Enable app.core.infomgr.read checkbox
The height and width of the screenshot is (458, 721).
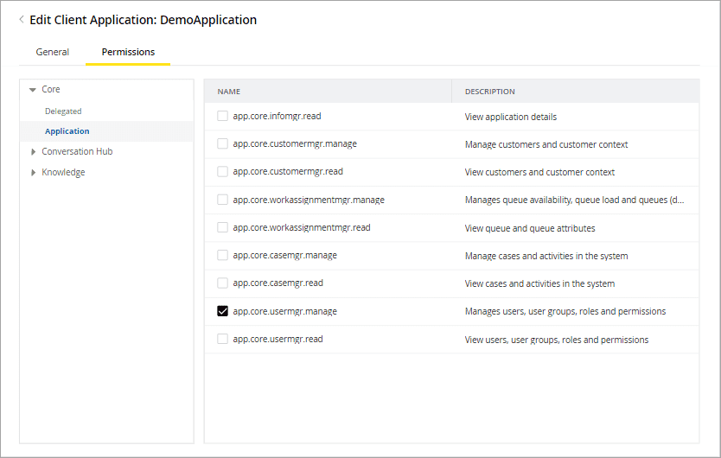223,116
